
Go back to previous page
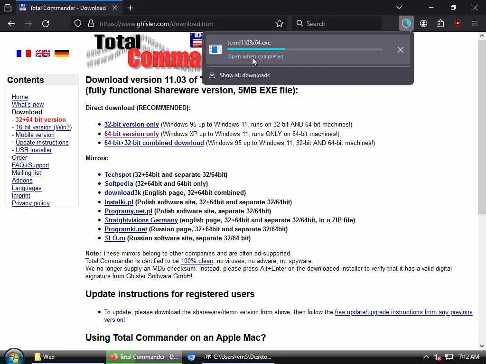[x=11, y=24]
